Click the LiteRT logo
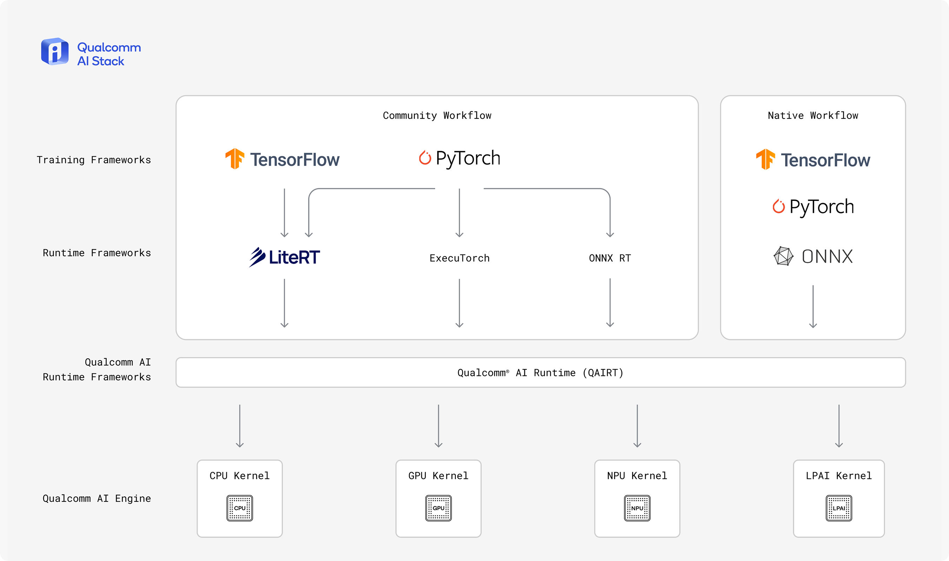Image resolution: width=949 pixels, height=561 pixels. click(x=284, y=257)
